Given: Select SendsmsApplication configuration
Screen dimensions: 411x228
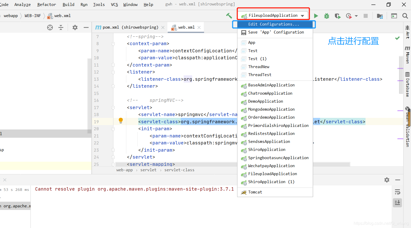Looking at the screenshot, I should point(275,142).
